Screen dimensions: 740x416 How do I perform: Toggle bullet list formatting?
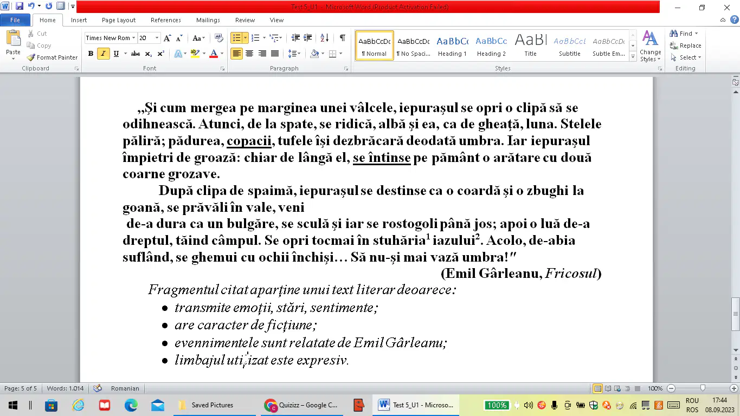[236, 38]
